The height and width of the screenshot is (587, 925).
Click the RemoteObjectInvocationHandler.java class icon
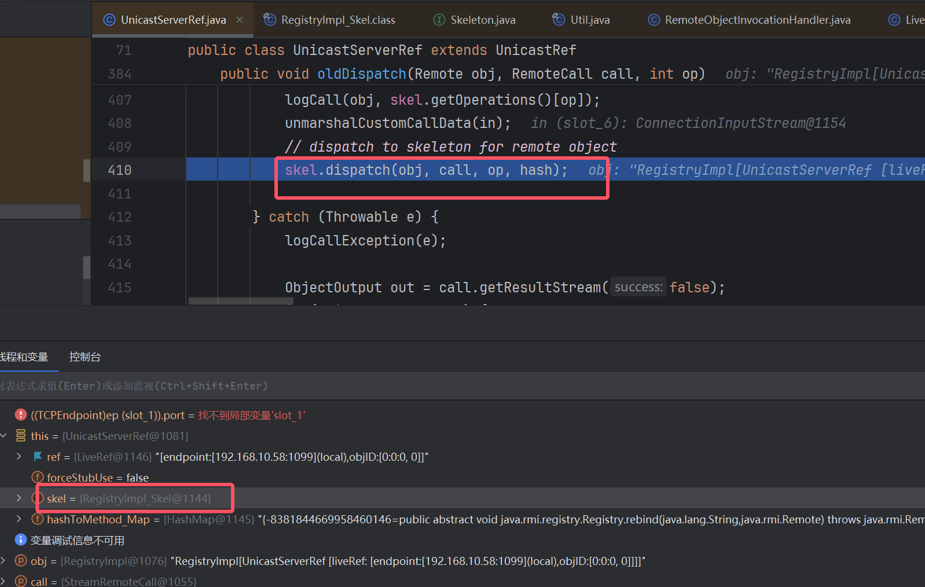click(654, 20)
